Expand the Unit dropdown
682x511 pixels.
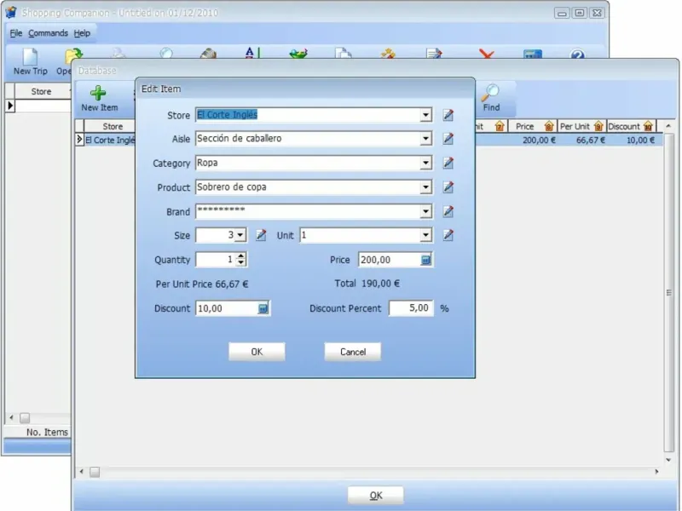click(425, 236)
